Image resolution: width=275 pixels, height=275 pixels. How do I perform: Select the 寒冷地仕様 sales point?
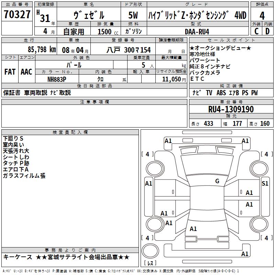coord(202,54)
